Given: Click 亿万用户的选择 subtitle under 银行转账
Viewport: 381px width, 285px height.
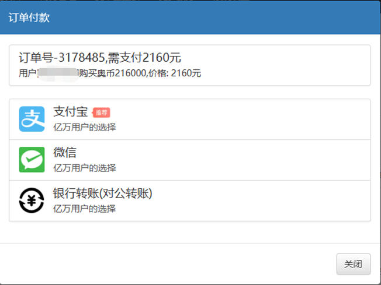Looking at the screenshot, I should tap(85, 209).
